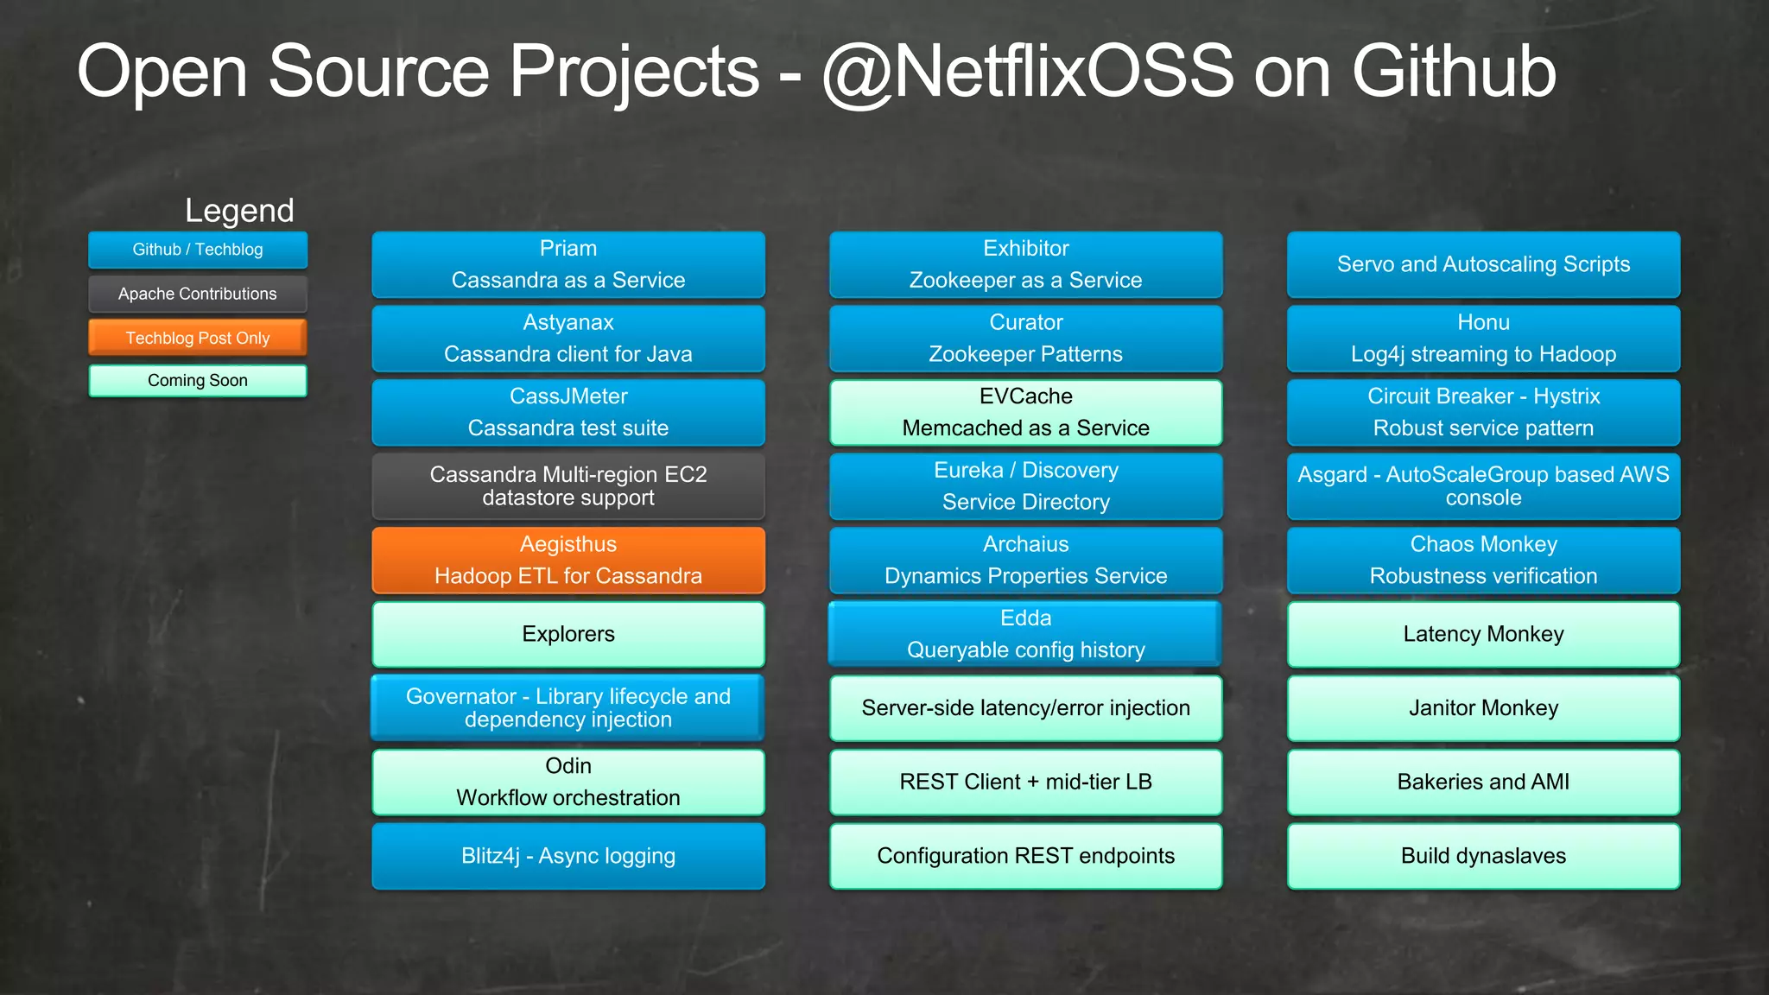The width and height of the screenshot is (1769, 995).
Task: Click the Edda Queryable config history box
Action: (x=1026, y=634)
